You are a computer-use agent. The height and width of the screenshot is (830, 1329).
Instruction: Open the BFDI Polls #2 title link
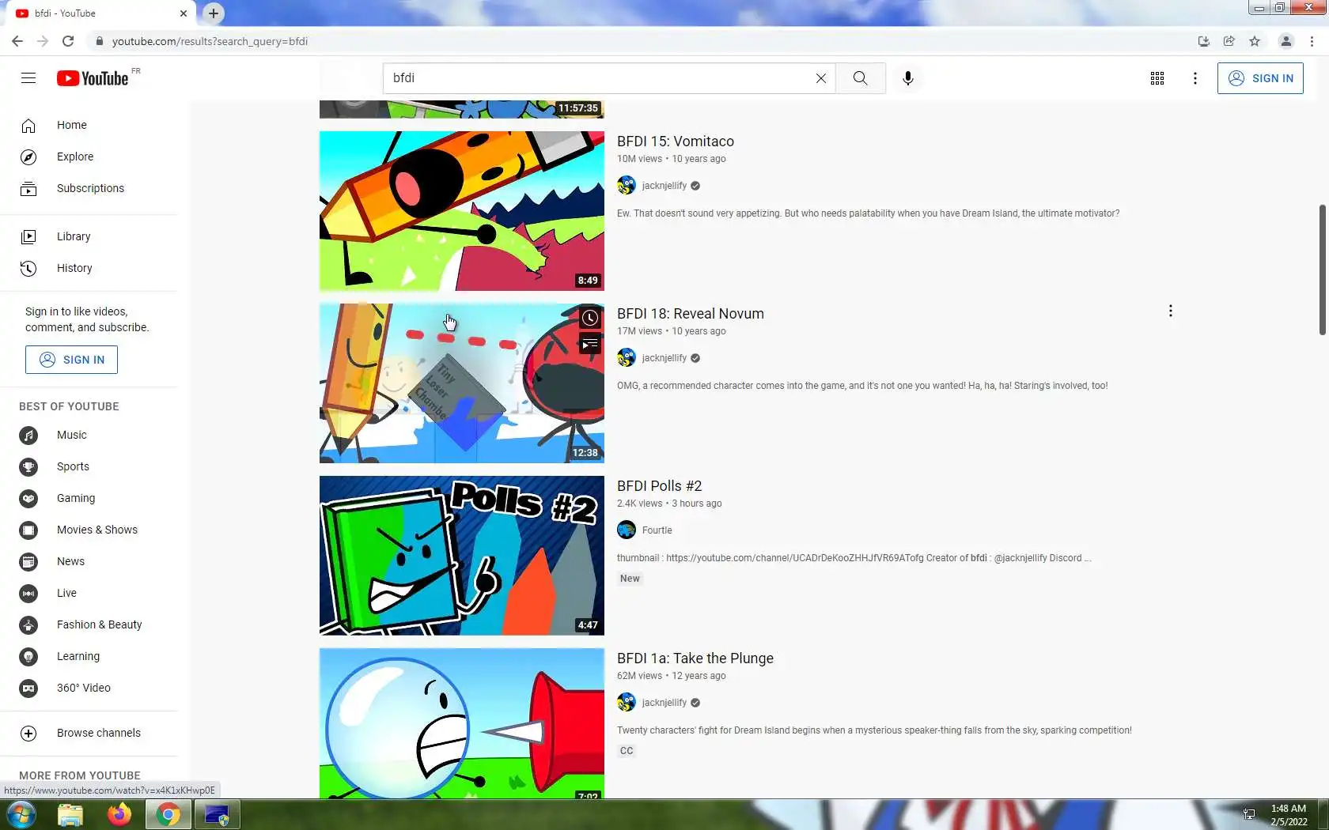click(x=660, y=486)
